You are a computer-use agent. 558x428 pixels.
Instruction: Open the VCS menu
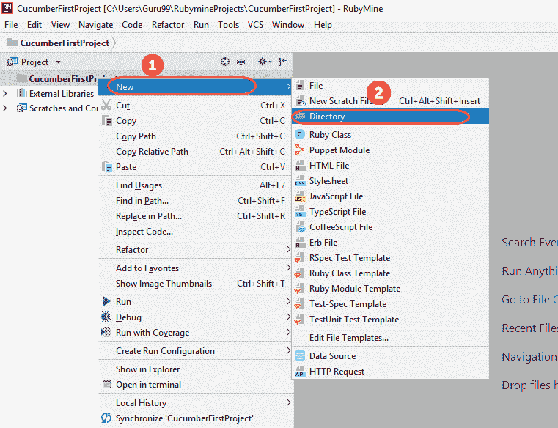pos(255,25)
